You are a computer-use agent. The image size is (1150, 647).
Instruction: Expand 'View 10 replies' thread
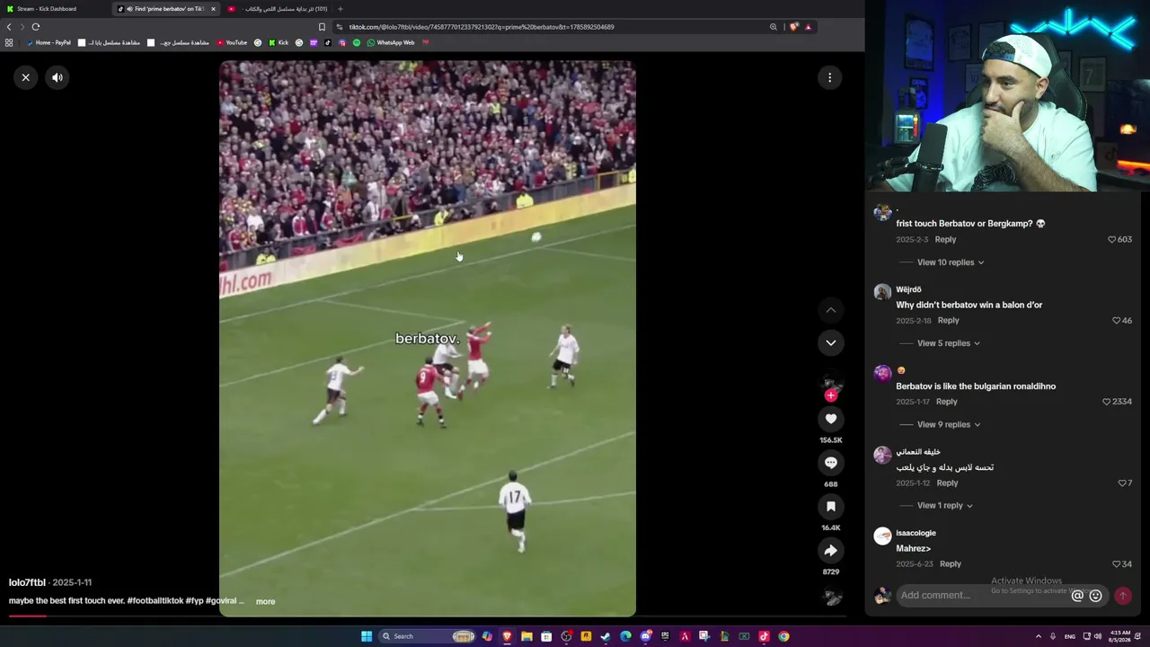coord(951,262)
